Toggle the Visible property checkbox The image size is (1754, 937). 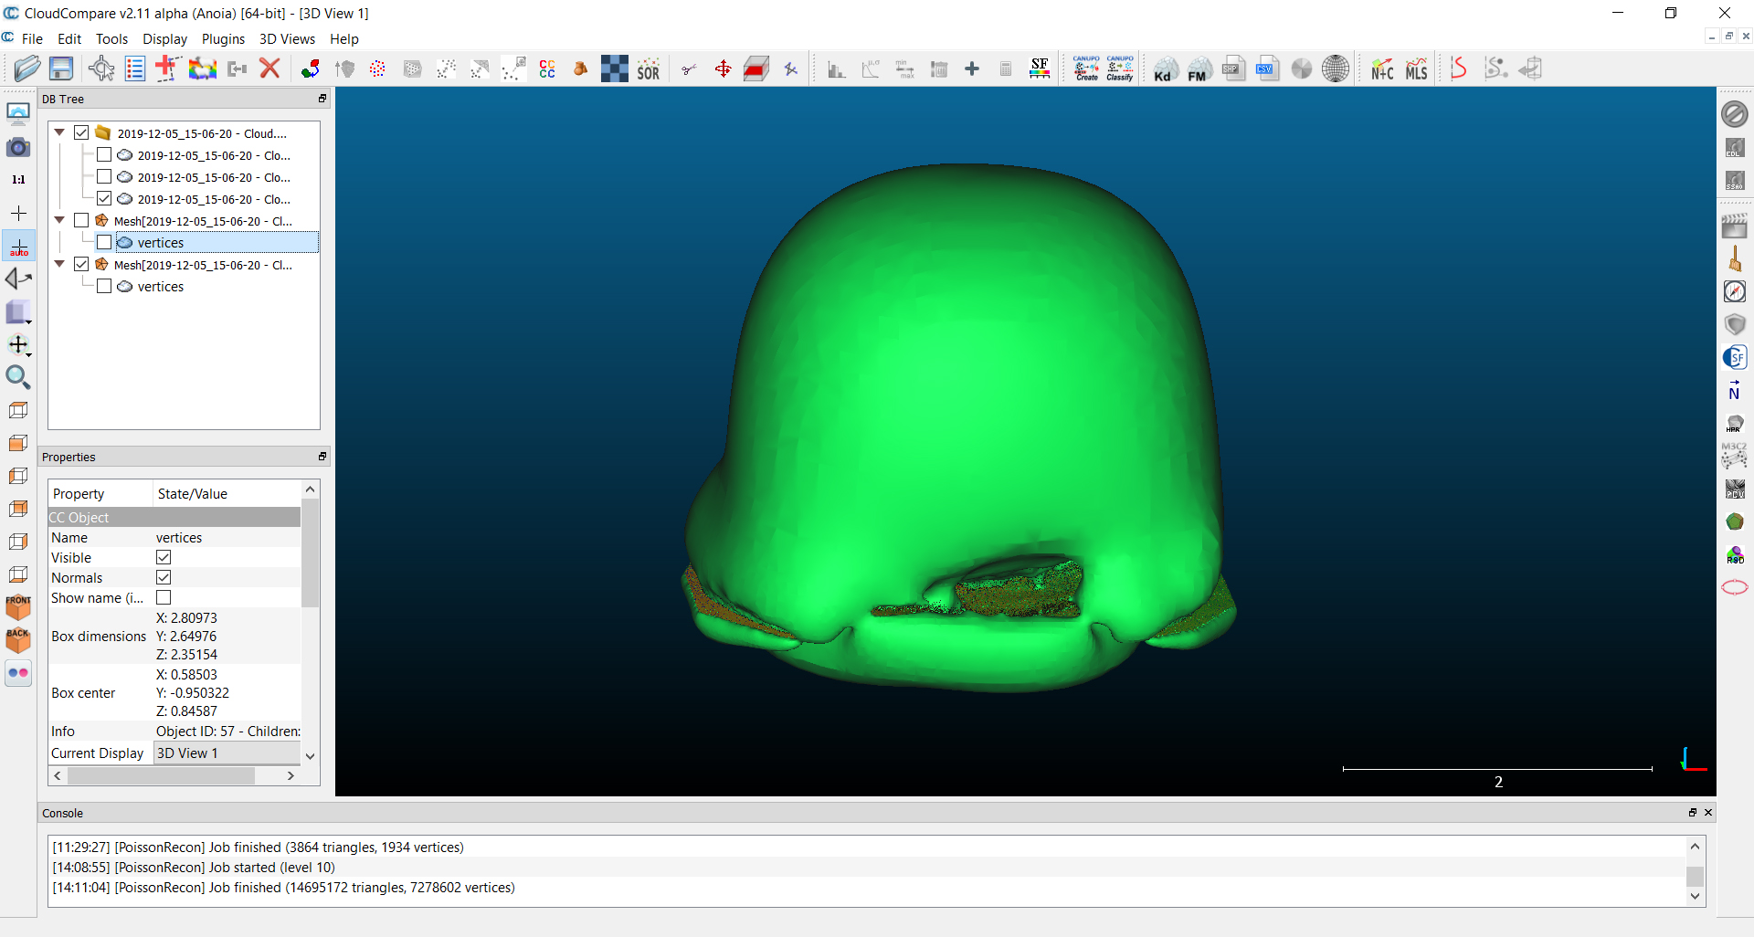tap(164, 557)
